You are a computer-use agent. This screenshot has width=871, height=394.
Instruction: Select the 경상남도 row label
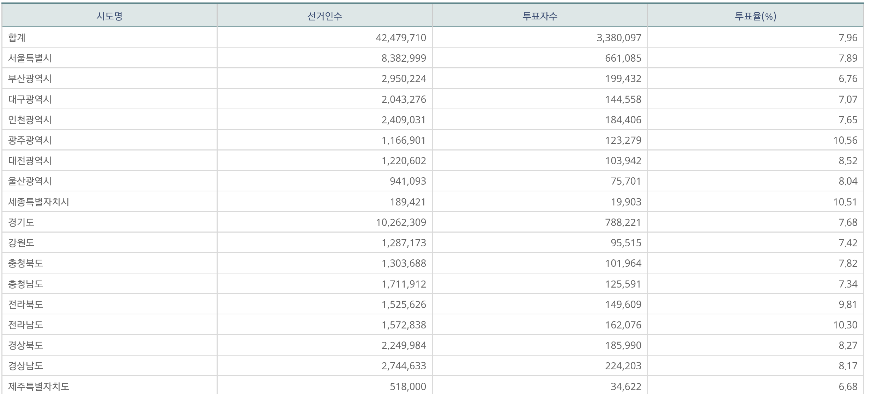click(x=25, y=366)
